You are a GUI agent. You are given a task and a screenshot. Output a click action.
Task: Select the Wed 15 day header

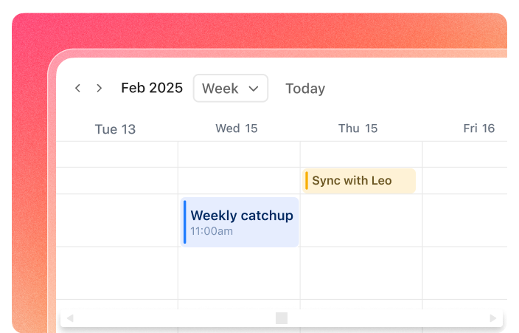point(237,128)
